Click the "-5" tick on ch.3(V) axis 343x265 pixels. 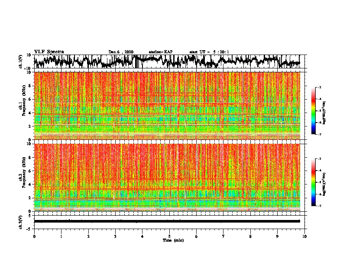pyautogui.click(x=29, y=229)
